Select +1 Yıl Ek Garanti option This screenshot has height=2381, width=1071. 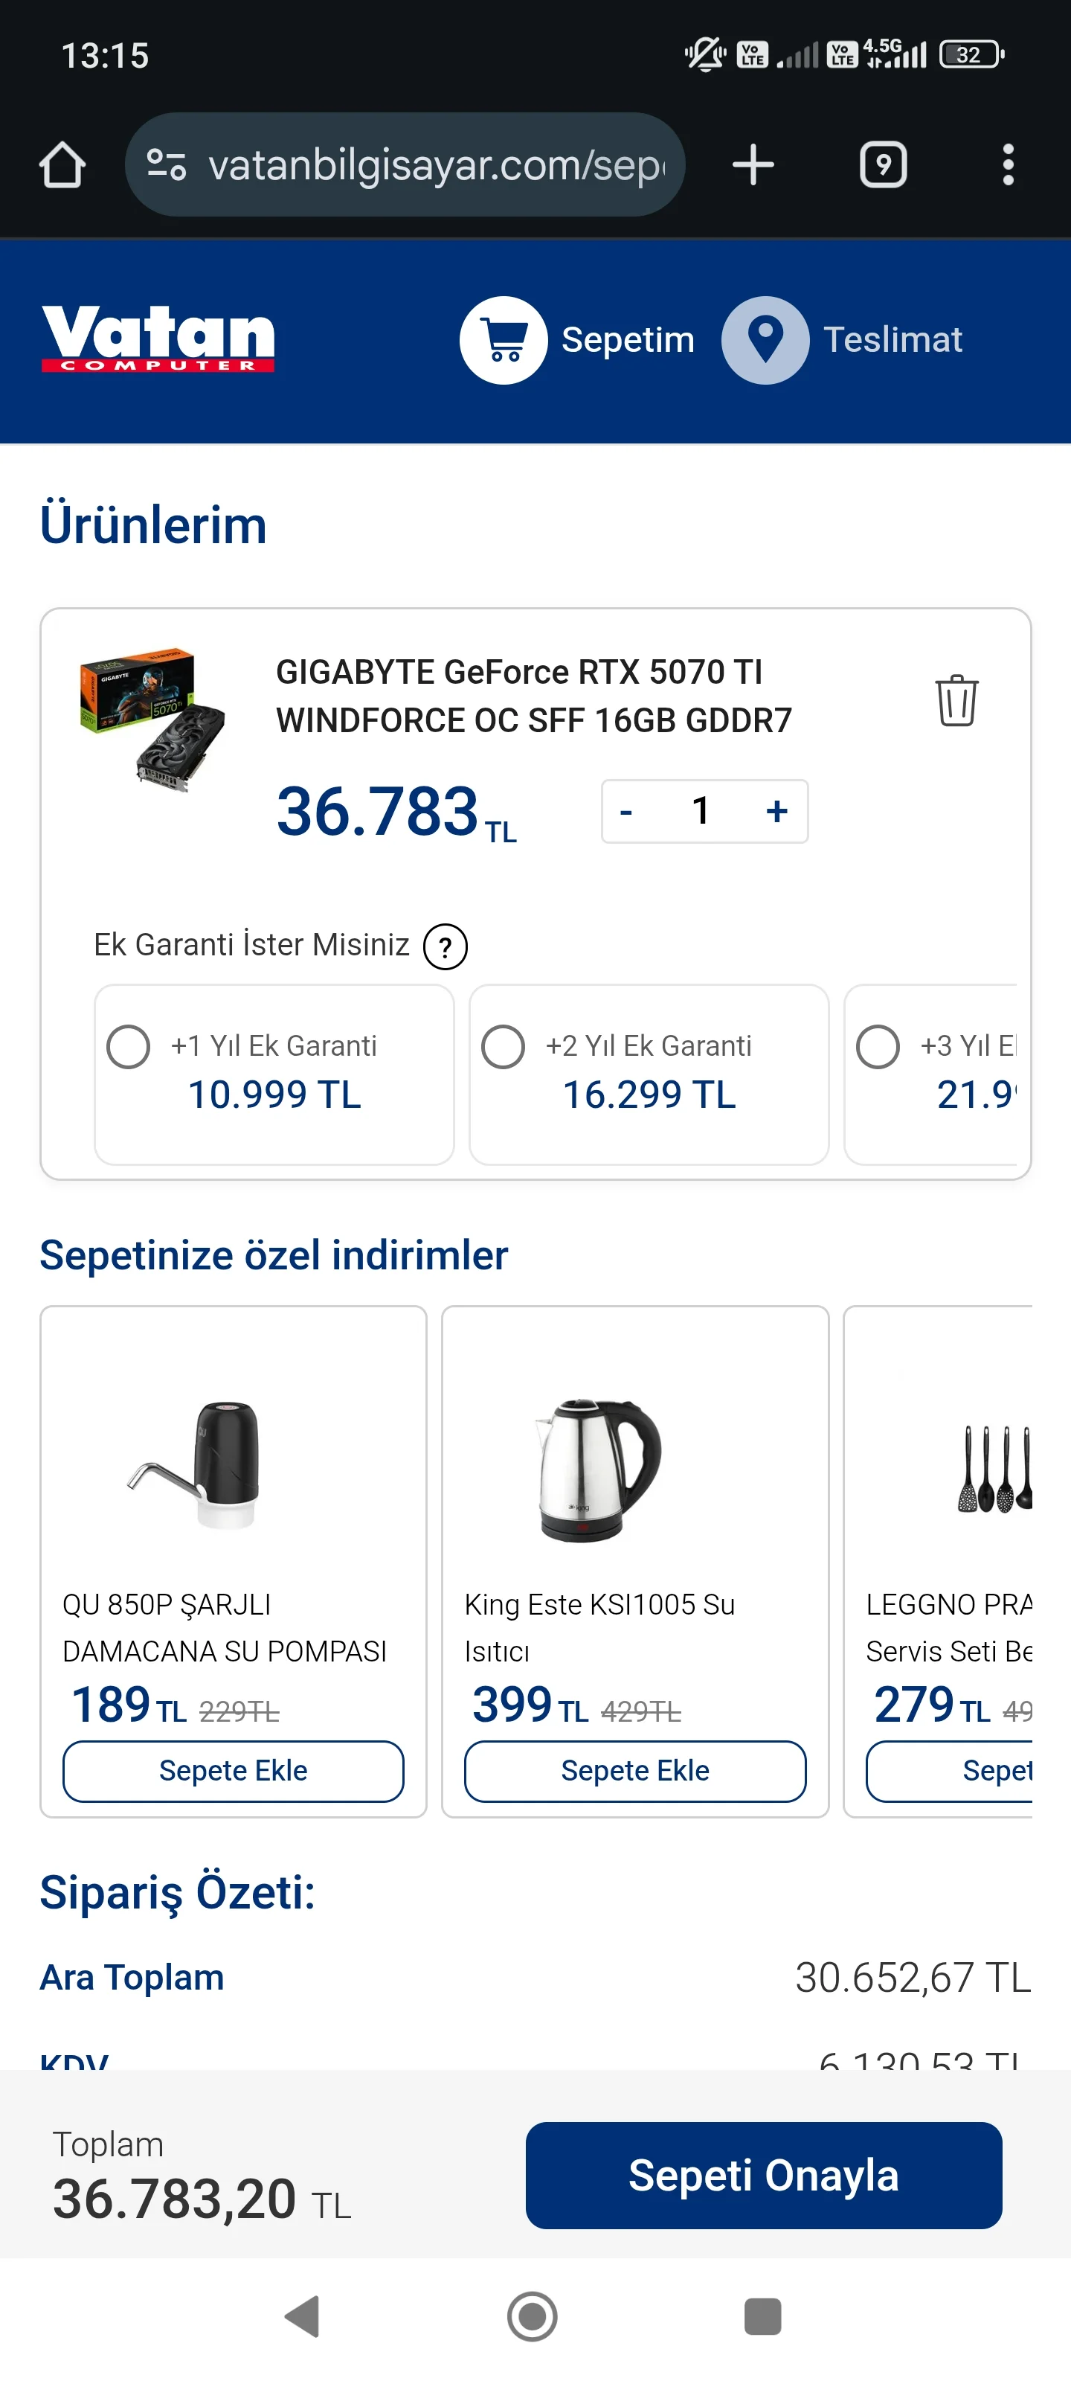129,1047
